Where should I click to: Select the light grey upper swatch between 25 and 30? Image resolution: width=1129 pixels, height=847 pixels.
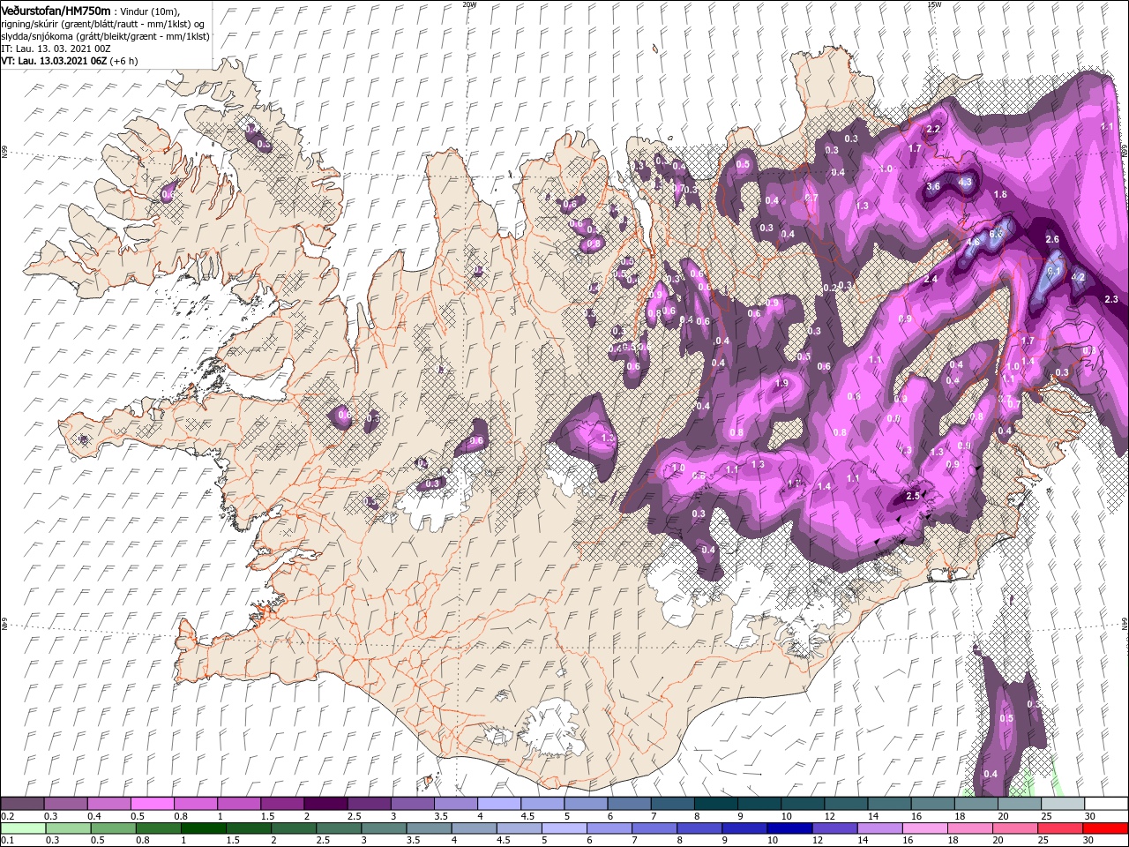click(x=1063, y=804)
